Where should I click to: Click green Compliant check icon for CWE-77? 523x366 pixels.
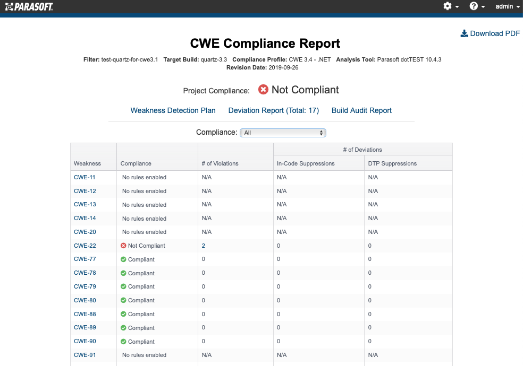coord(123,259)
